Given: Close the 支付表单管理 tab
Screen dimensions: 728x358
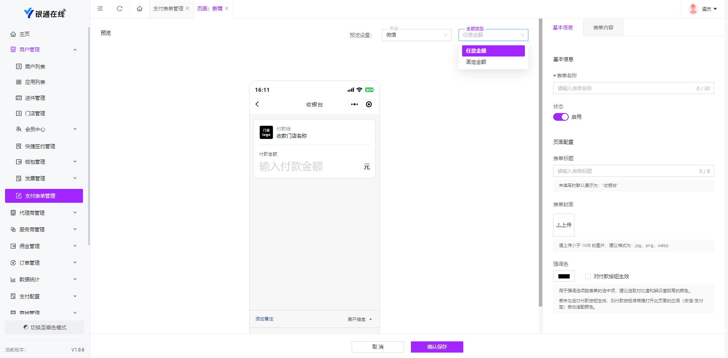Looking at the screenshot, I should (188, 9).
